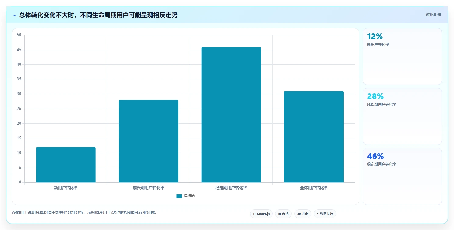Click the icon inside the 数据卡片 tag

[318, 214]
